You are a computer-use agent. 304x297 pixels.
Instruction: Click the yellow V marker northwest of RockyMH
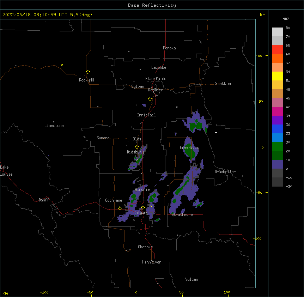(62, 65)
